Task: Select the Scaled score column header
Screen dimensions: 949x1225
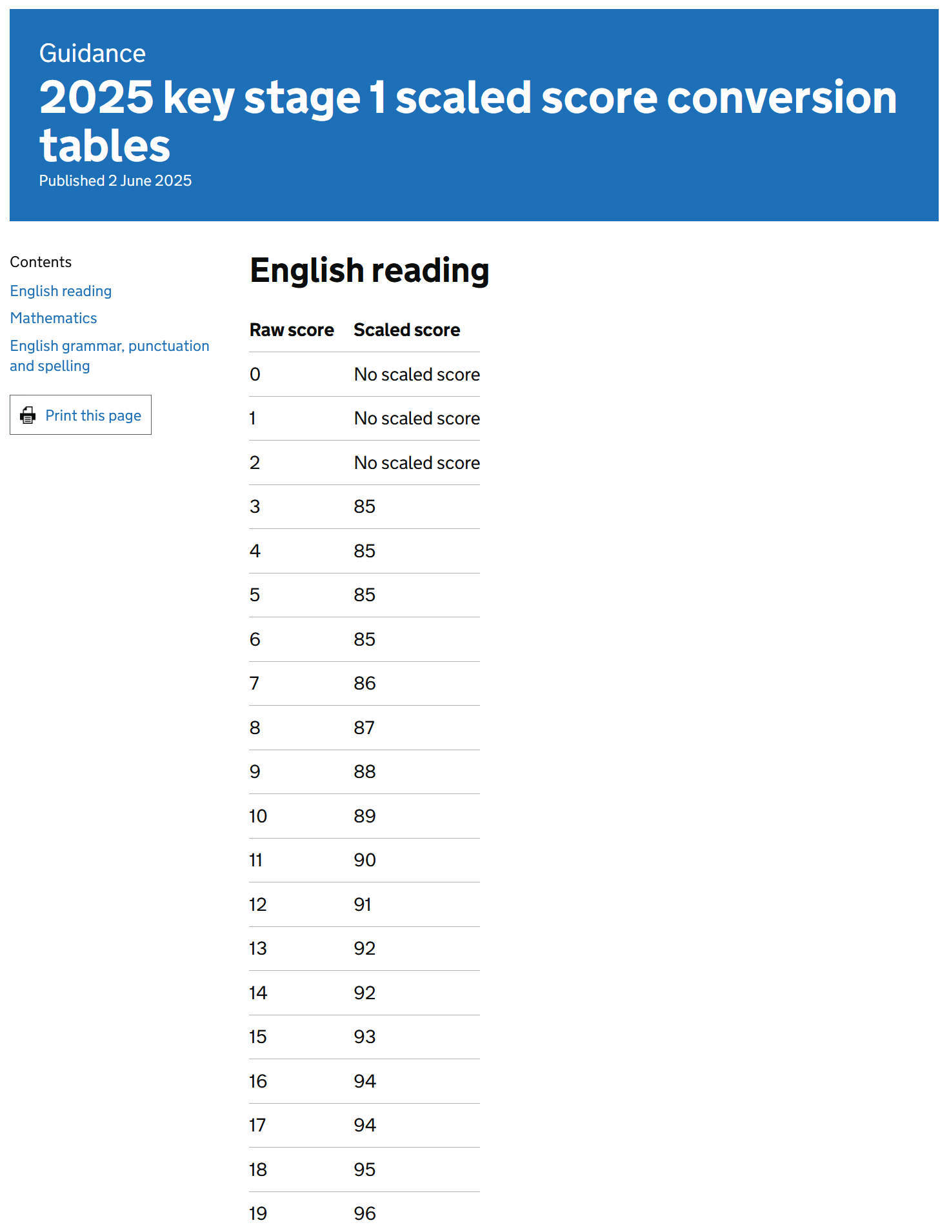Action: click(406, 330)
